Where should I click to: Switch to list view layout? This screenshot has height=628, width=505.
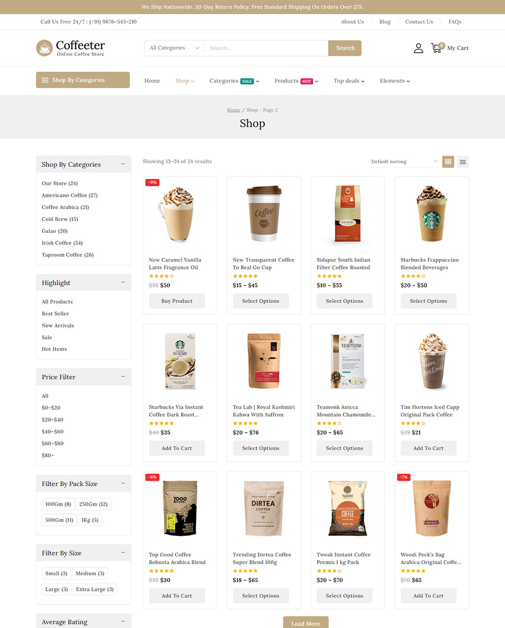pyautogui.click(x=463, y=162)
